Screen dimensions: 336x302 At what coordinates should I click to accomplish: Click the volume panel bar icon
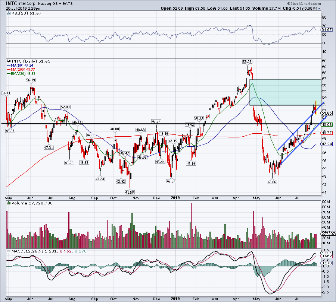[x=9, y=203]
